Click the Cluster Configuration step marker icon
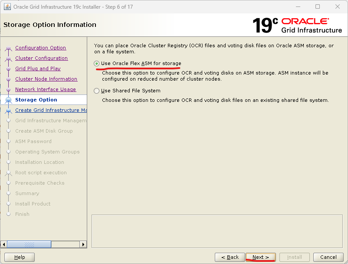This screenshot has height=264, width=348. (8, 59)
